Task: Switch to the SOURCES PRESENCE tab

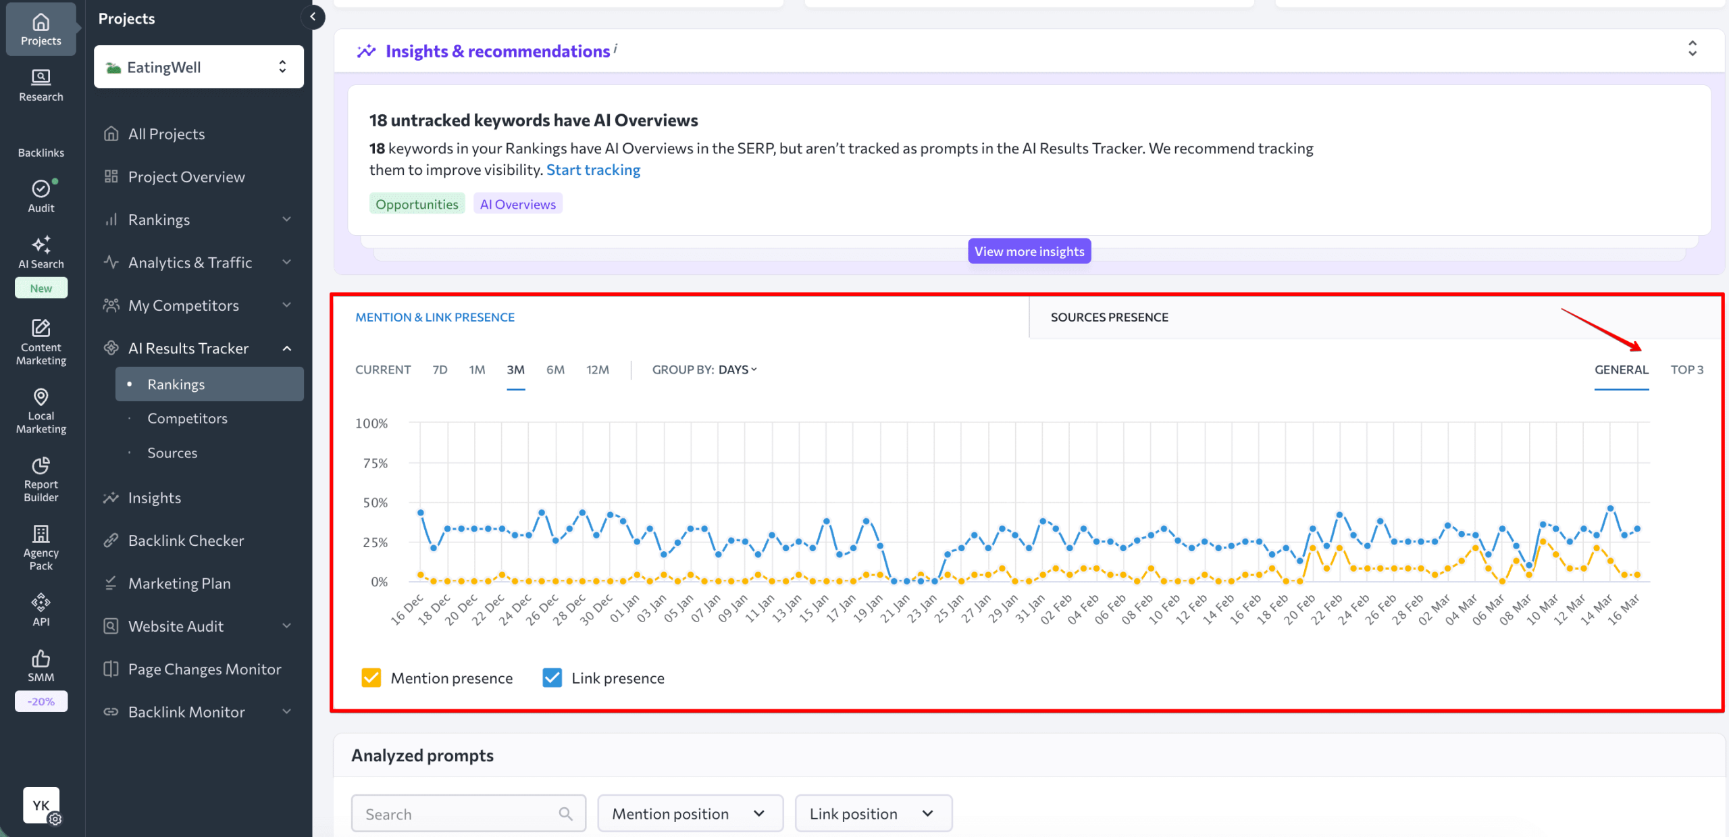Action: tap(1108, 317)
